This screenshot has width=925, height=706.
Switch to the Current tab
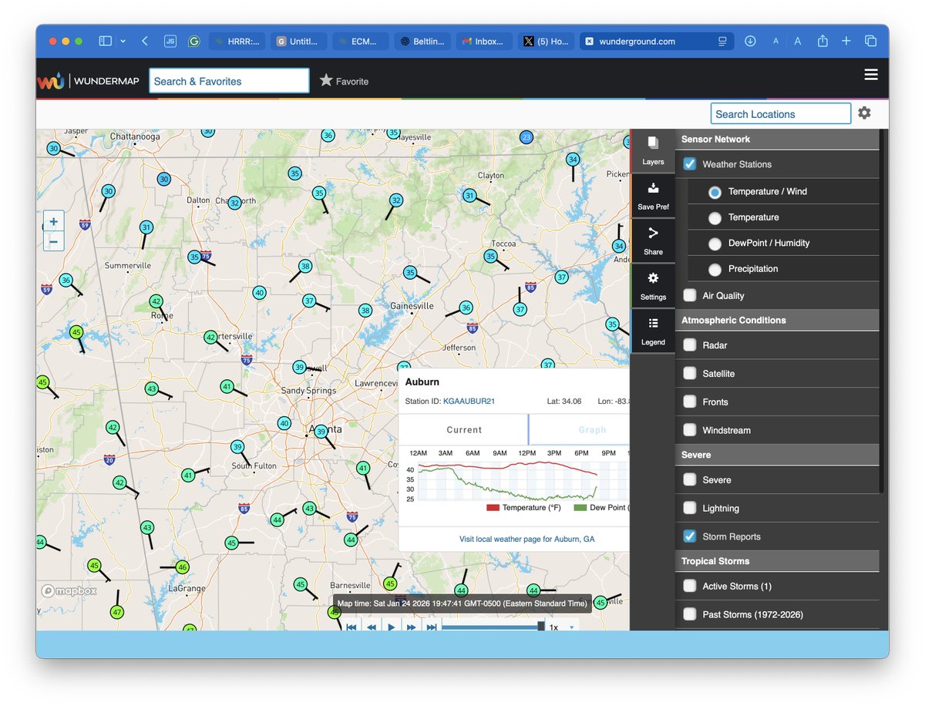coord(464,430)
